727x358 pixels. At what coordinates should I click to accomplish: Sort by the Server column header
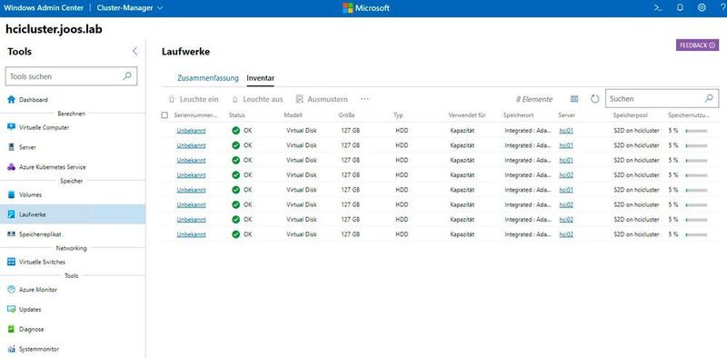[x=566, y=115]
